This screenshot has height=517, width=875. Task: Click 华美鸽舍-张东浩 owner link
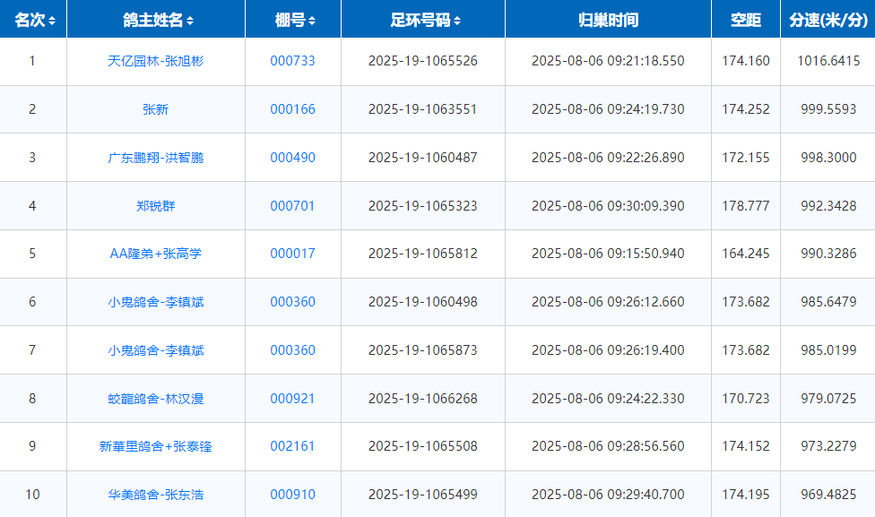155,495
